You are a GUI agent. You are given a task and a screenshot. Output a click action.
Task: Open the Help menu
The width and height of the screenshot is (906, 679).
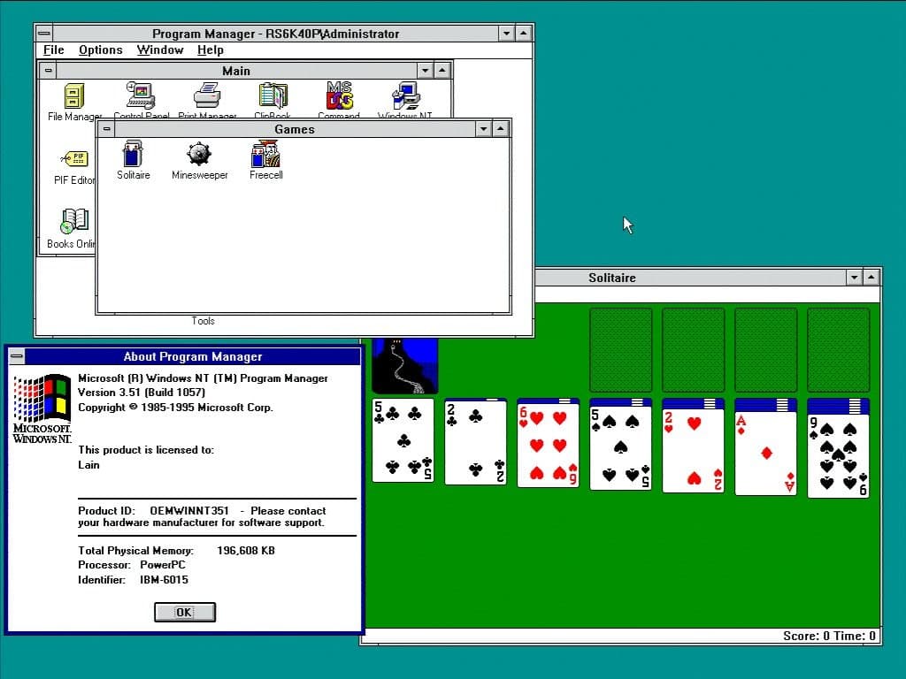(211, 50)
